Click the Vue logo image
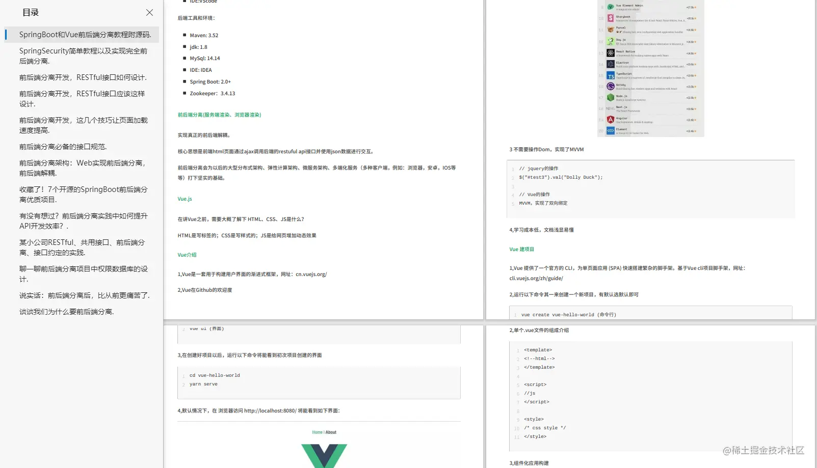Screen dimensions: 817x468 [324, 456]
